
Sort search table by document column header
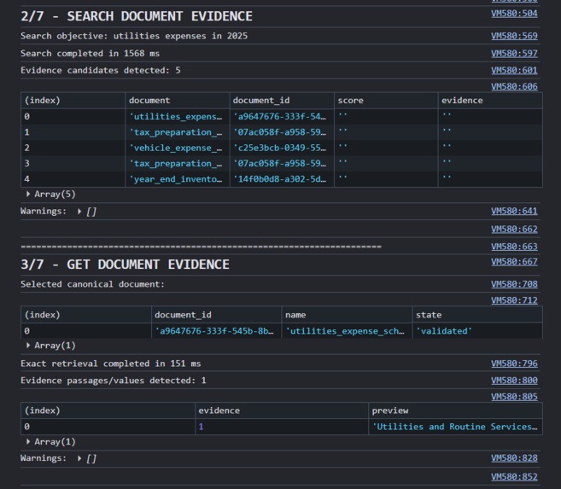pos(178,101)
